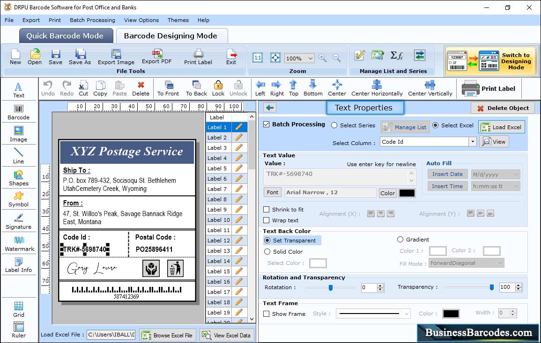Open the zoom percentage dropdown
Screen dimensions: 541x343
click(310, 58)
